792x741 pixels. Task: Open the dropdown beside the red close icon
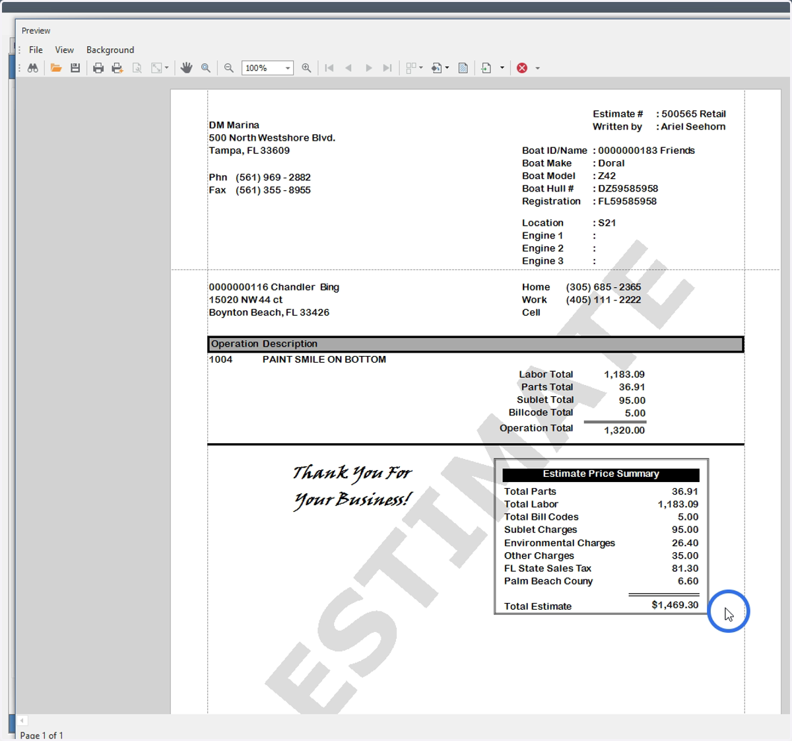pos(537,68)
